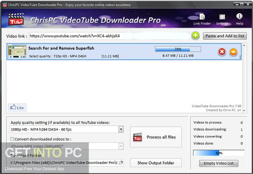The height and width of the screenshot is (174, 253).
Task: Click inside the Video link field
Action: (x=109, y=36)
